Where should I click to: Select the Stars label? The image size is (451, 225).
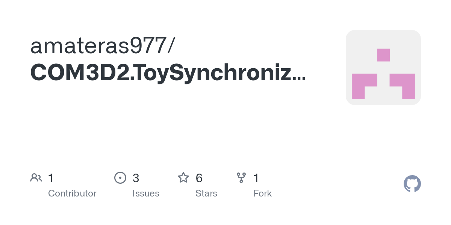coord(206,193)
